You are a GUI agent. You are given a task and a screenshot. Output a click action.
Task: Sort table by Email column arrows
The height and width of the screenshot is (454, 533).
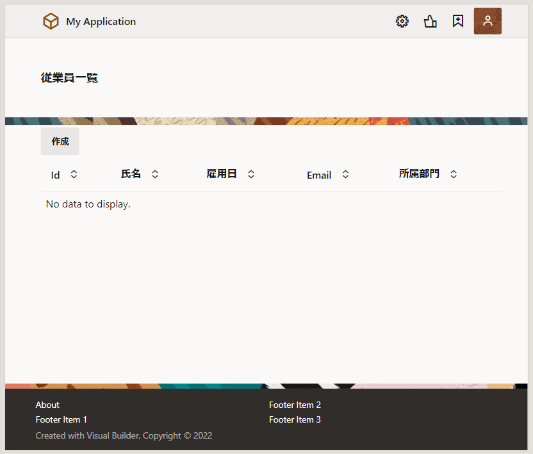[x=345, y=174]
